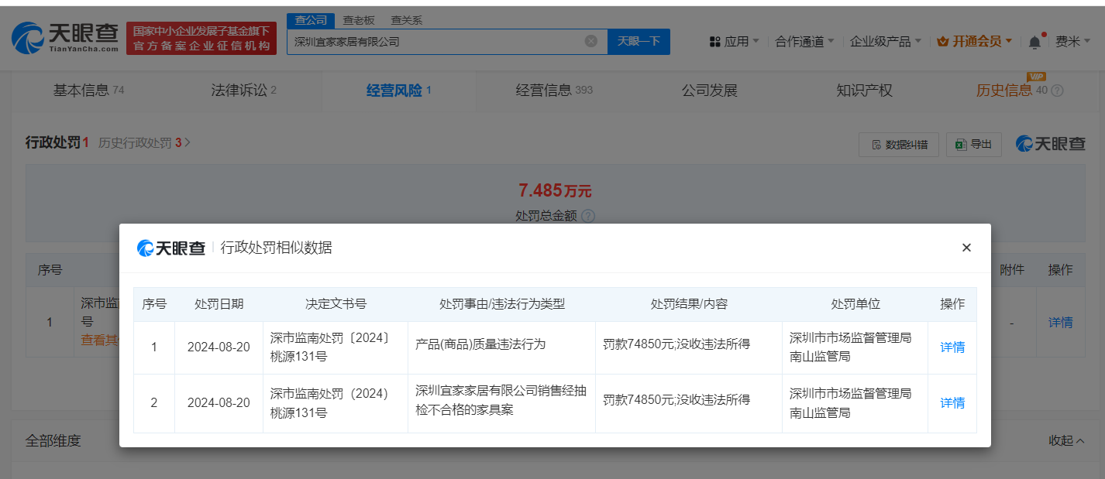This screenshot has height=479, width=1105.
Task: Click 处罚单位 column header
Action: tap(855, 304)
